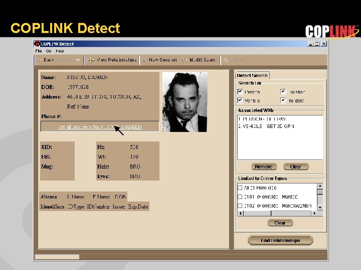Screen dimensions: 361x270
Task: Click the Back arrow icon
Action: tap(40, 60)
